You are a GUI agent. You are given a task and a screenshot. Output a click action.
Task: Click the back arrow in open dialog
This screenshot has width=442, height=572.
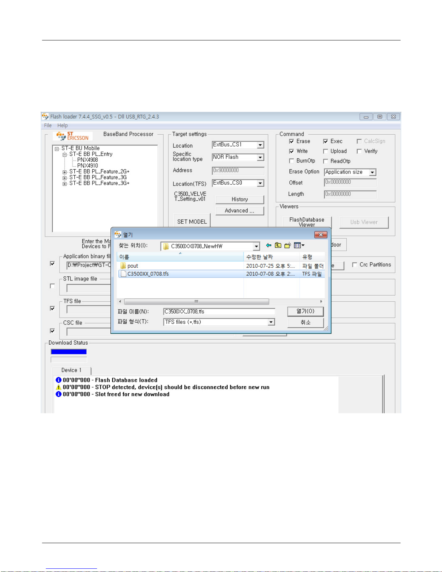click(268, 245)
